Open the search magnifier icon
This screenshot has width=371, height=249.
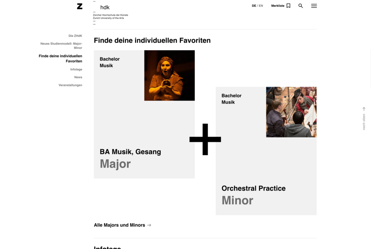tap(301, 6)
